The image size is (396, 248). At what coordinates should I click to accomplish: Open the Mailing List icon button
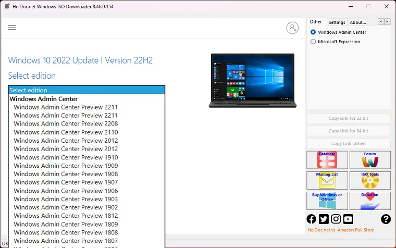tap(327, 180)
